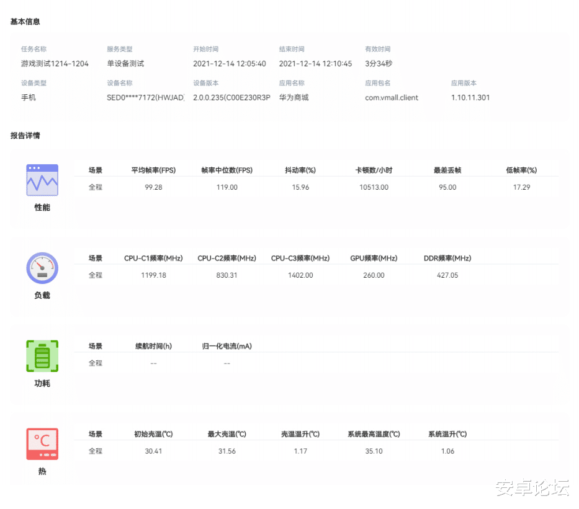
Task: Click the 帧率中位数(FPS) column header
Action: pyautogui.click(x=227, y=170)
